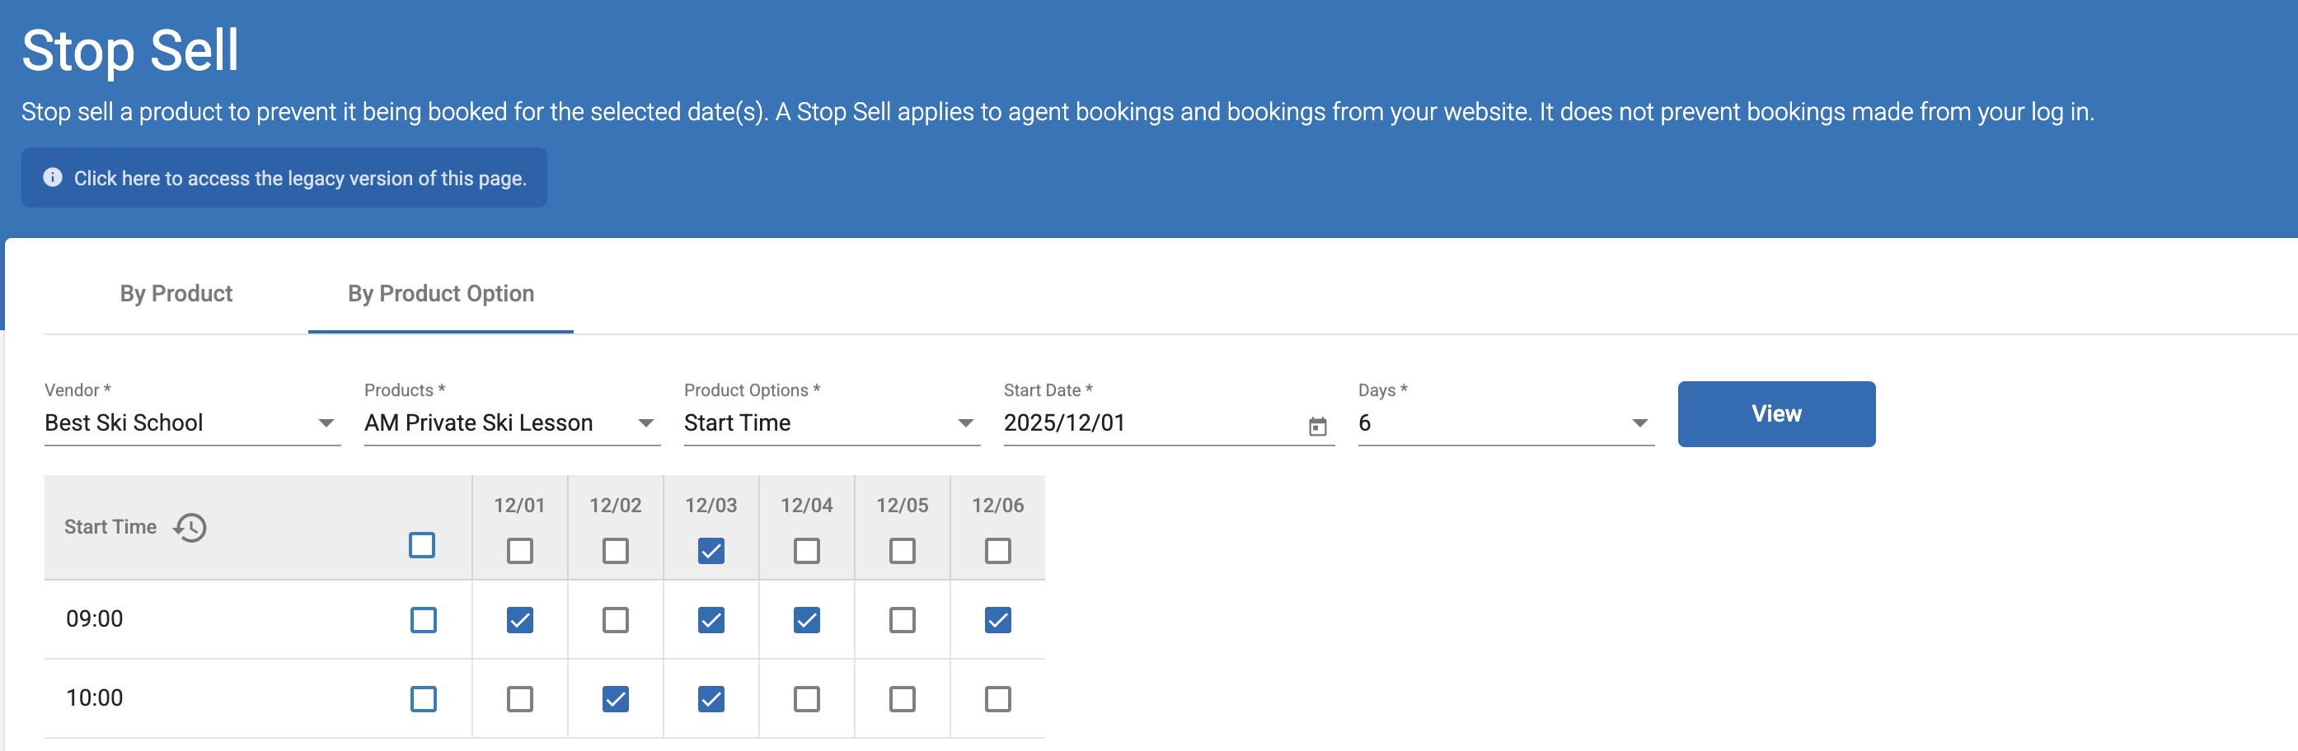
Task: Check the 10:00 slot for 12/05
Action: click(902, 698)
